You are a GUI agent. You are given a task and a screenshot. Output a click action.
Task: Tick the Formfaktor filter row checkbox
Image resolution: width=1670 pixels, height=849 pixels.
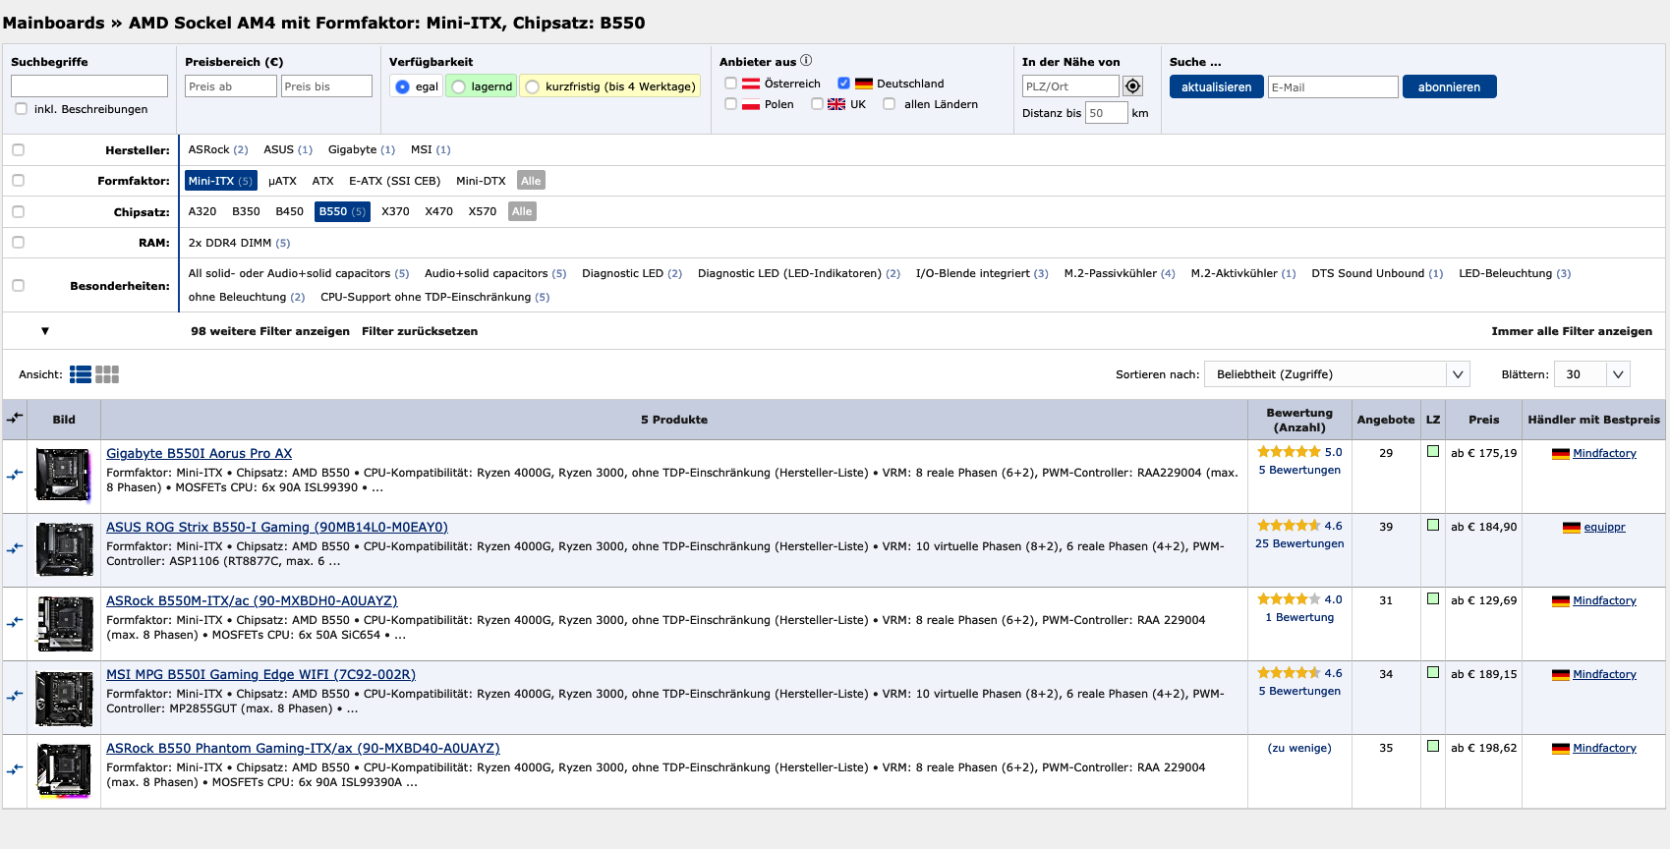(x=18, y=181)
